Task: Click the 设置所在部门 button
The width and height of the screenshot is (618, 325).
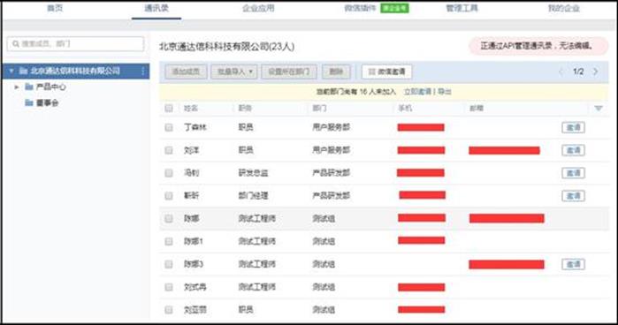Action: (x=289, y=72)
